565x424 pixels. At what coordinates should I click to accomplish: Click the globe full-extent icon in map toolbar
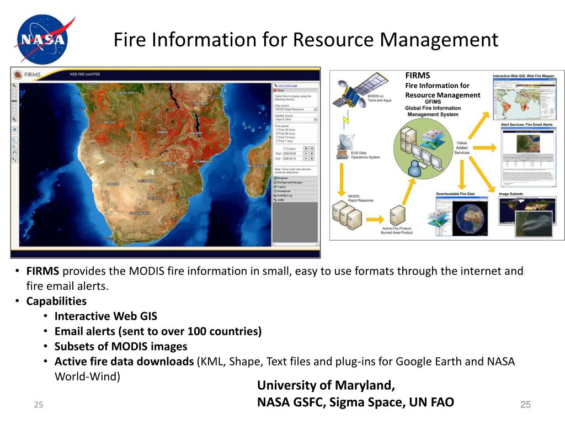click(x=14, y=129)
